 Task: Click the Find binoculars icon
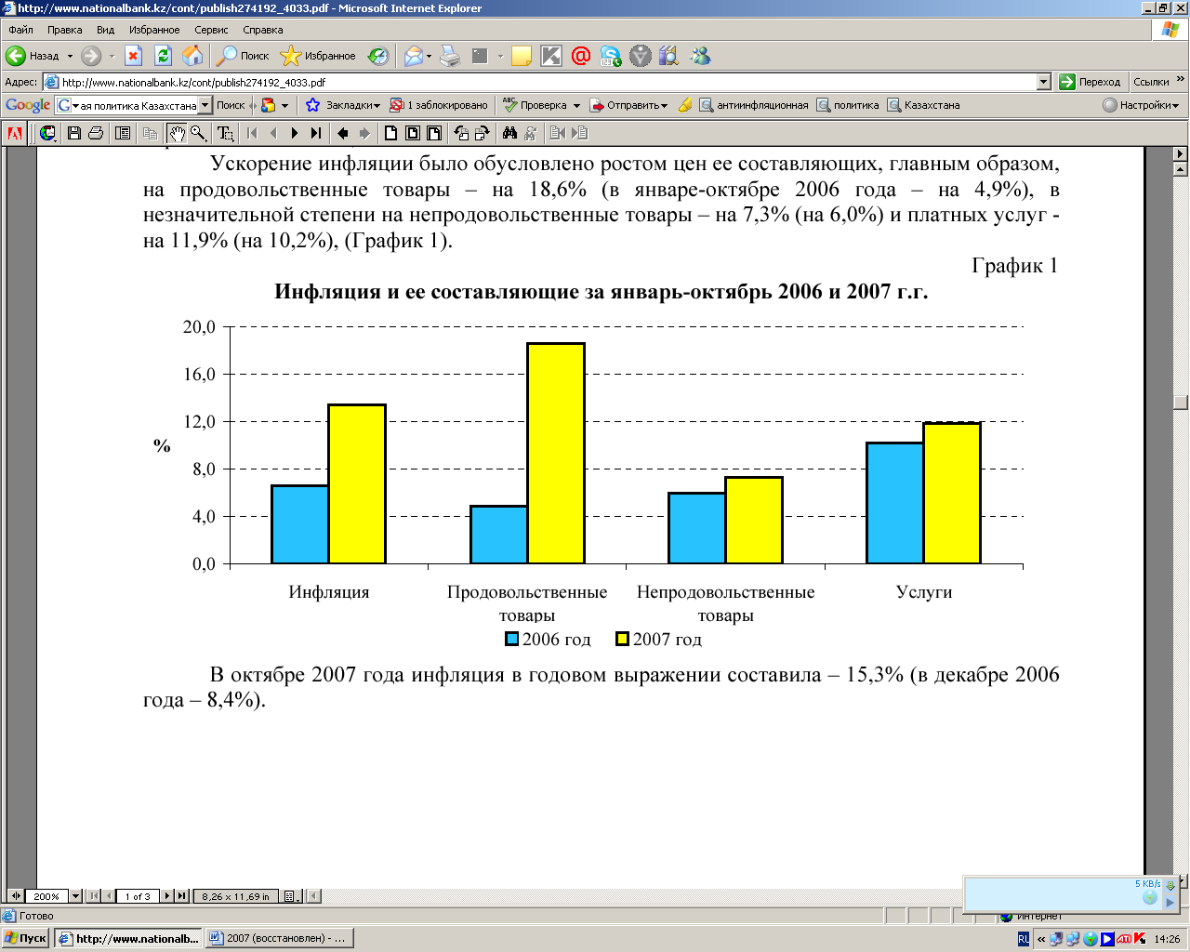[509, 133]
